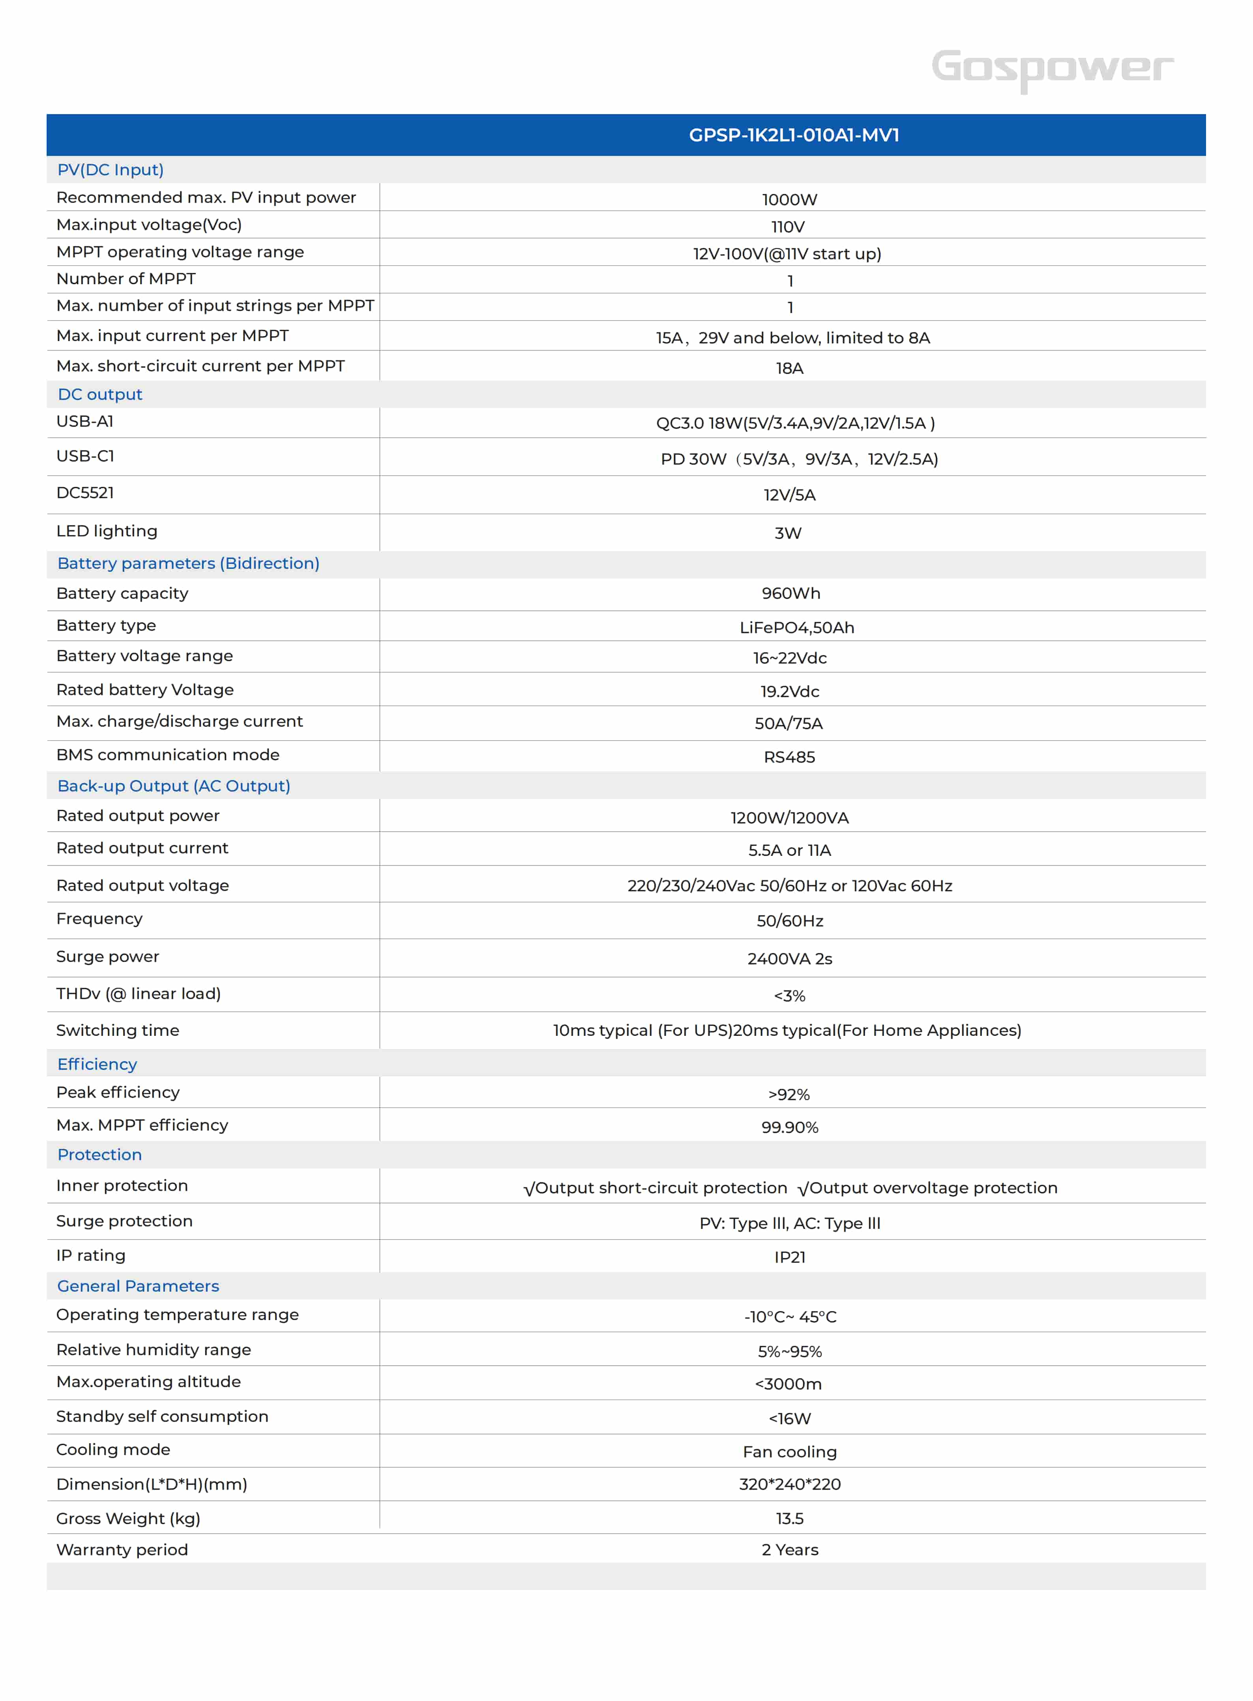Click the GPSP-1K2L1-010A1-MV1 model header
This screenshot has width=1253, height=1701.
coord(793,135)
